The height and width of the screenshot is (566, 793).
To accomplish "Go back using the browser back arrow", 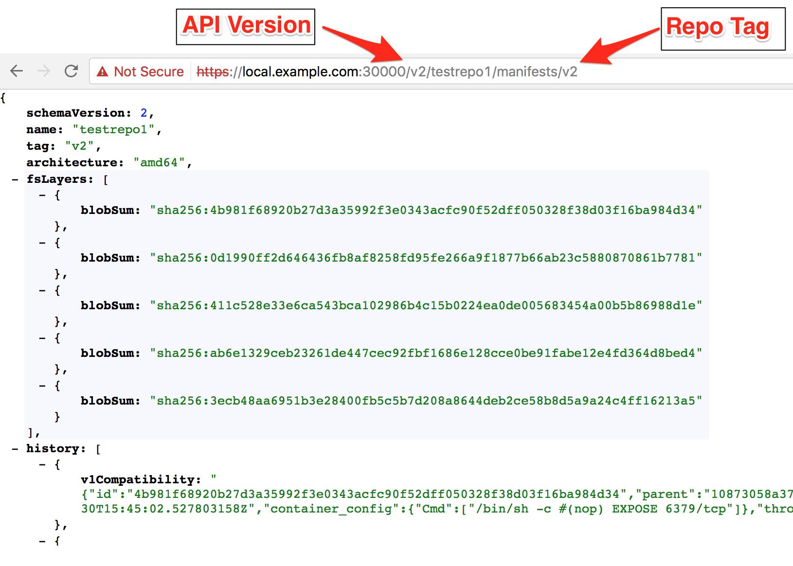I will coord(17,71).
